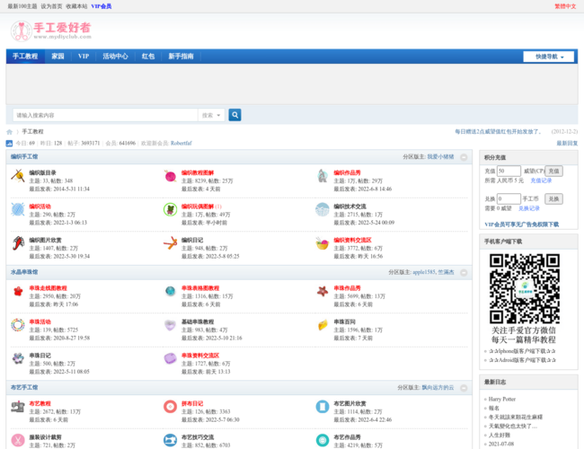Collapse the 布艺手工馆 section
The width and height of the screenshot is (584, 449).
464,388
